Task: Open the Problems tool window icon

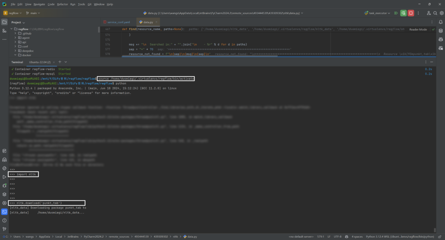Action: pyautogui.click(x=4, y=220)
